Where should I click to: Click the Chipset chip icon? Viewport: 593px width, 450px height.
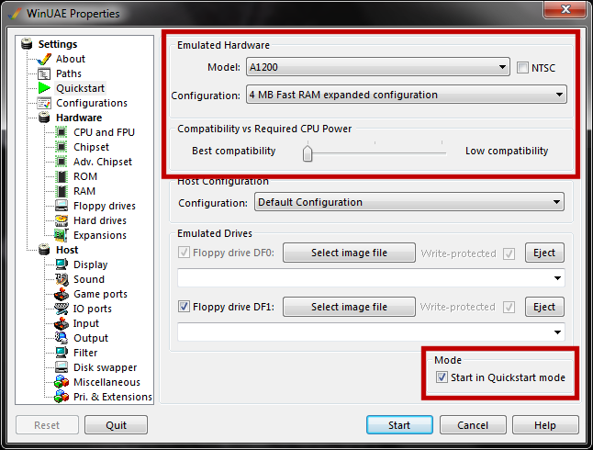click(62, 147)
